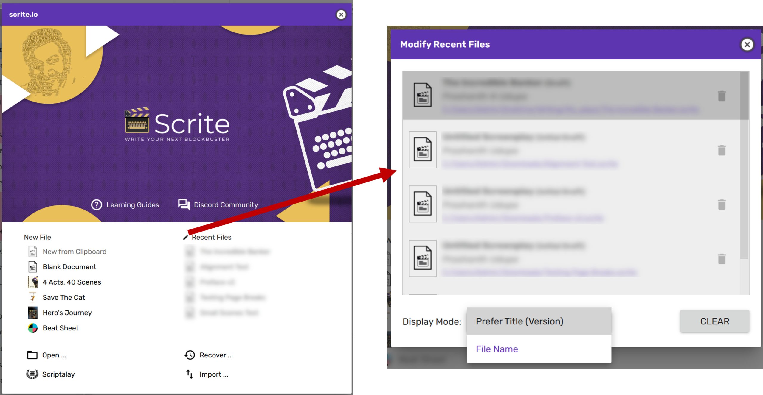Click the Blank Document icon

coord(33,267)
